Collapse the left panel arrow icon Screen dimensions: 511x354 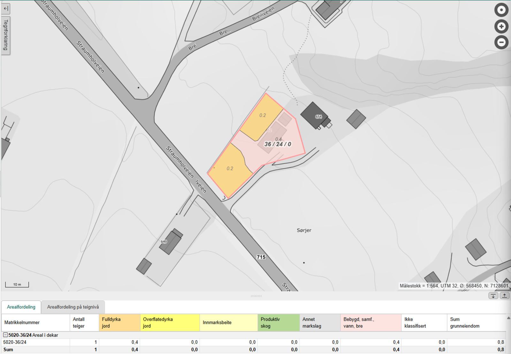(6, 9)
